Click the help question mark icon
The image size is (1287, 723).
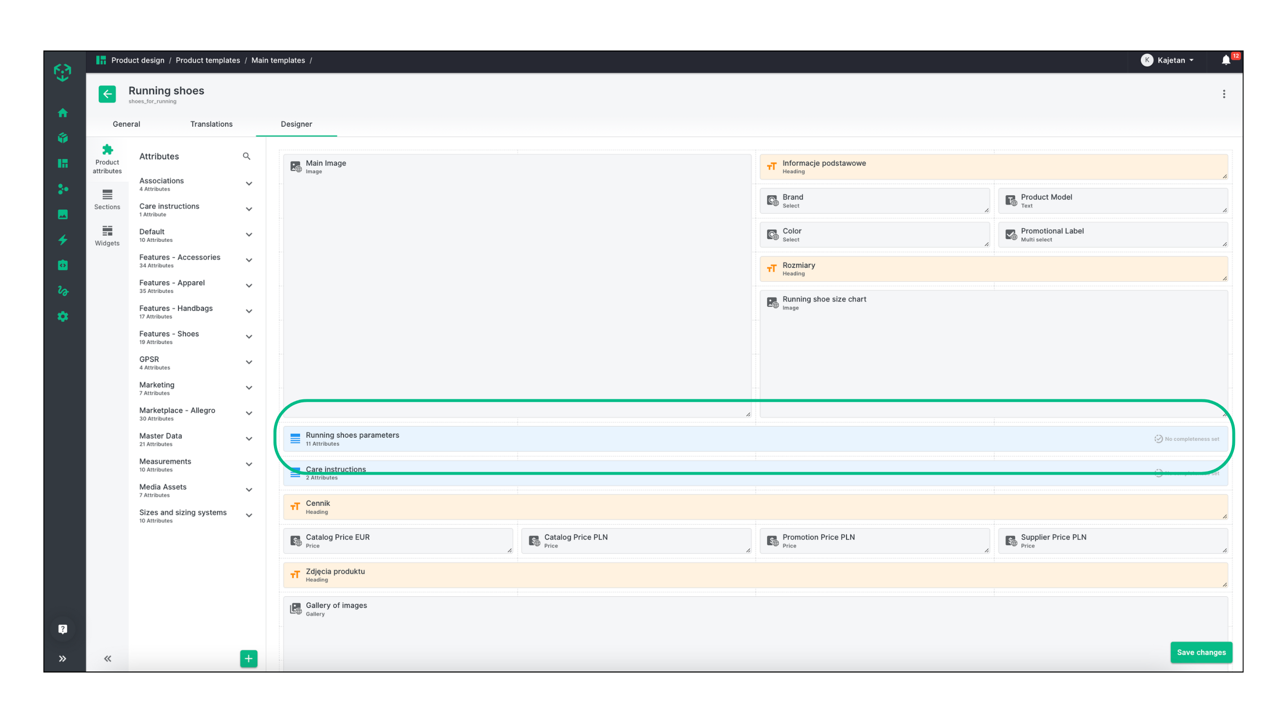tap(63, 629)
